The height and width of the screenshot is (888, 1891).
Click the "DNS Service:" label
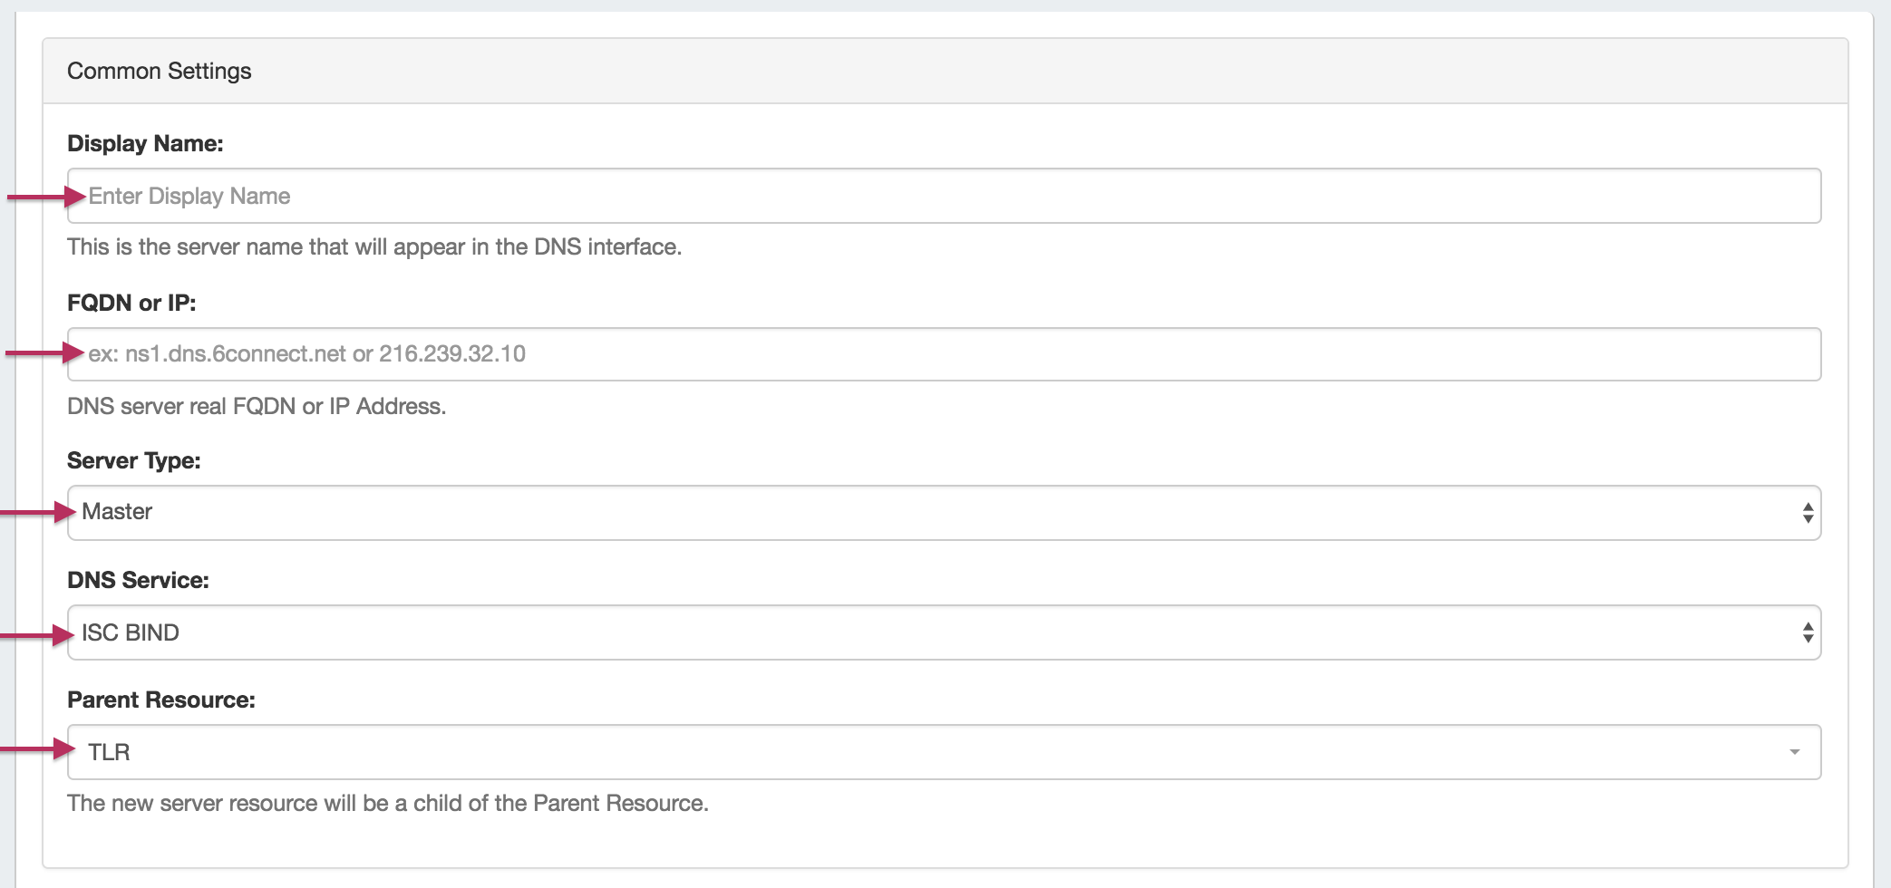138,580
